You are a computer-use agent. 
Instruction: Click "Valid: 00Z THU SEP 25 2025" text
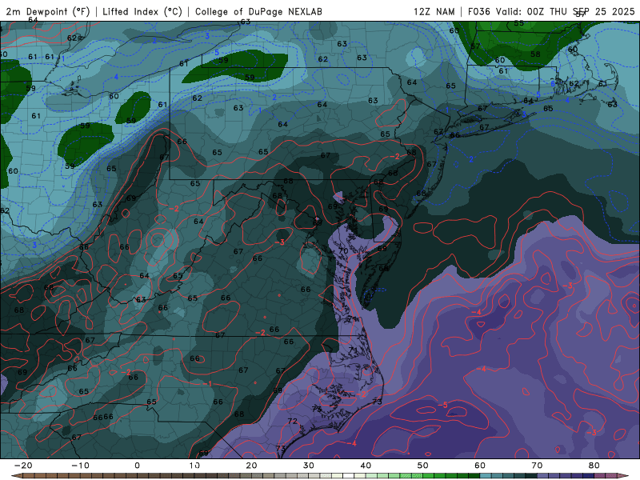[x=566, y=11]
